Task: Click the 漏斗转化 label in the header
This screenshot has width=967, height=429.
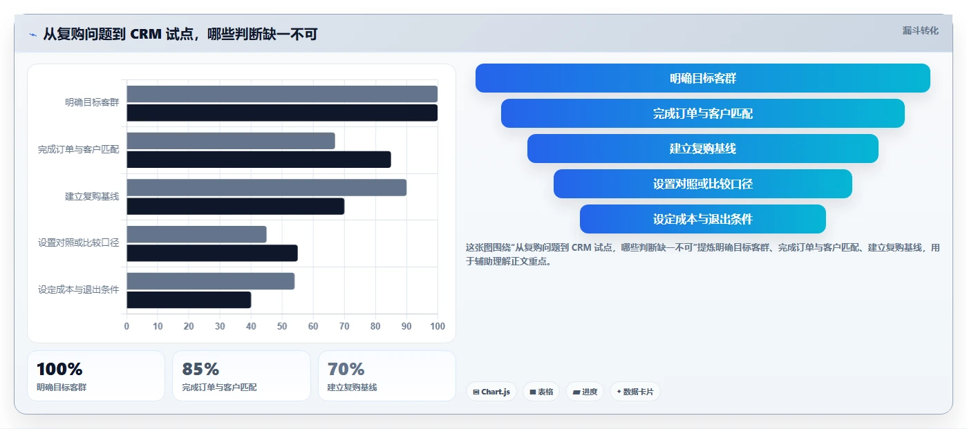Action: 920,30
